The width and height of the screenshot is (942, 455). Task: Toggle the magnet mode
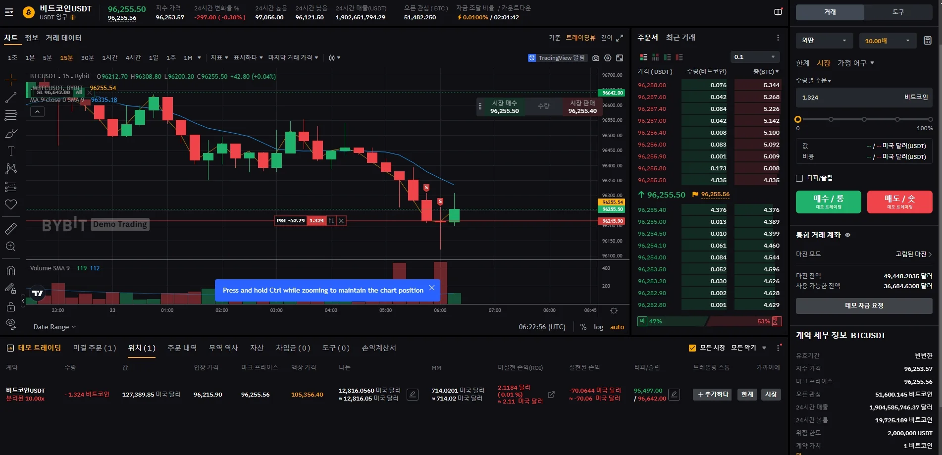[x=11, y=270]
